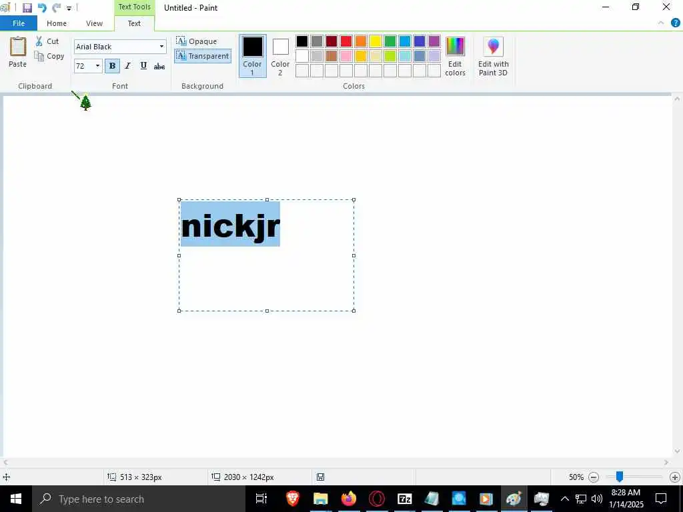The width and height of the screenshot is (683, 512).
Task: Select Transparent background option
Action: [x=203, y=56]
